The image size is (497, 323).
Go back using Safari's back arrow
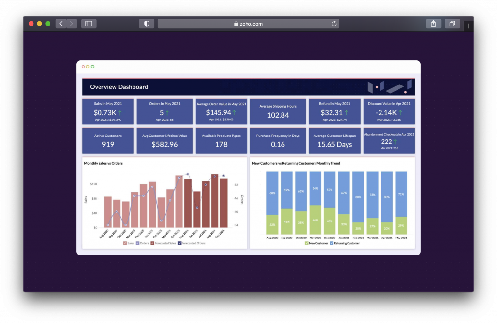[61, 24]
